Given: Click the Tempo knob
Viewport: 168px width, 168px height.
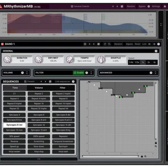Looking at the screenshot, I should point(70,59).
